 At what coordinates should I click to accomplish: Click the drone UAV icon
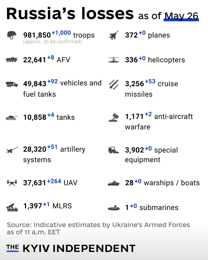point(12,183)
